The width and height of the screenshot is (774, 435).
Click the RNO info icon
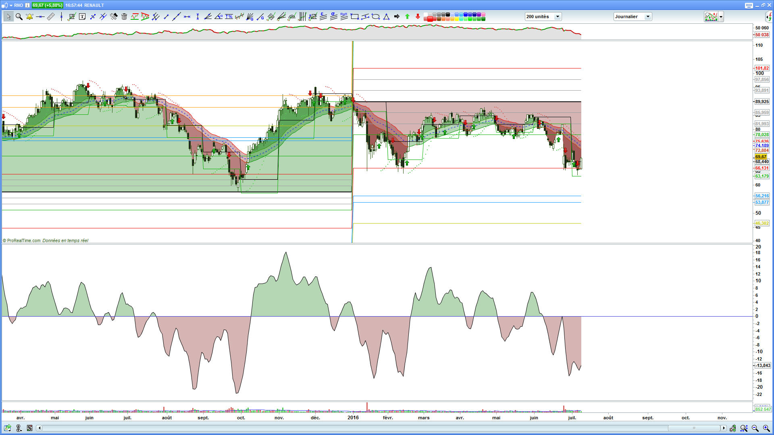[x=27, y=5]
